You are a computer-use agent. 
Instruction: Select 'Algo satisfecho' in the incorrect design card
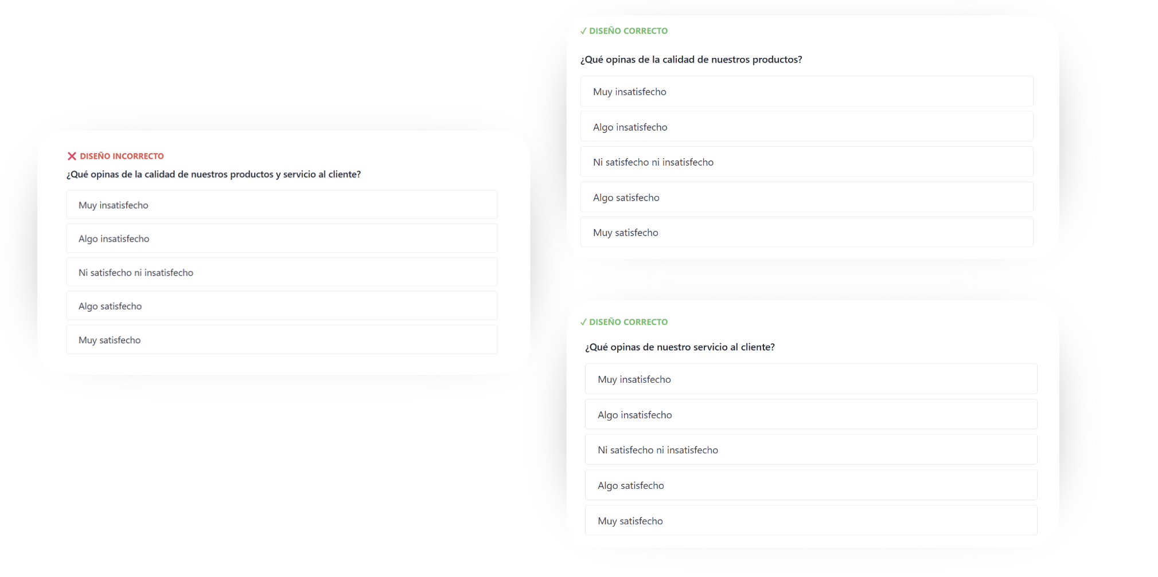click(x=282, y=306)
